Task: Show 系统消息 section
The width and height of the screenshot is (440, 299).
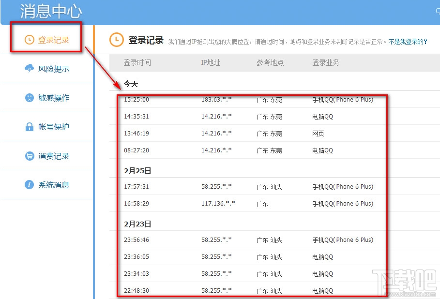Action: click(46, 185)
